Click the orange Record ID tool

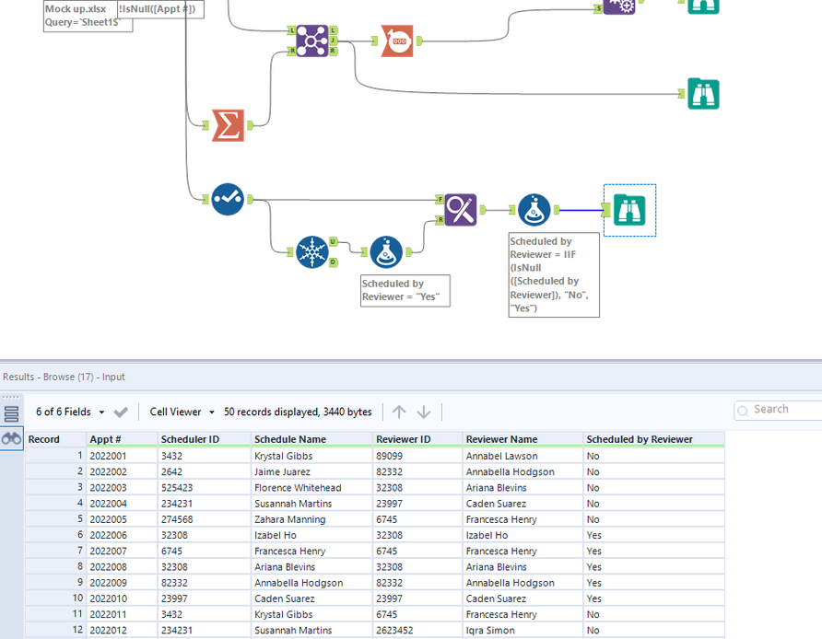pyautogui.click(x=397, y=41)
